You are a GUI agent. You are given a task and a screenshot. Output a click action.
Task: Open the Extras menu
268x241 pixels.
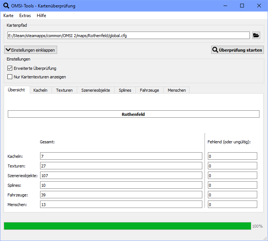click(x=25, y=16)
